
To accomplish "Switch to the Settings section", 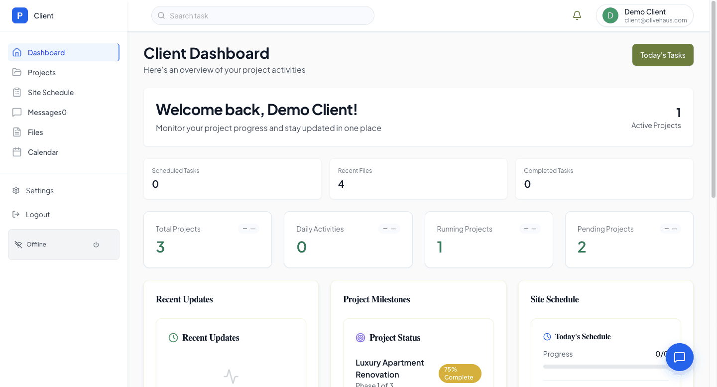I will [x=40, y=190].
